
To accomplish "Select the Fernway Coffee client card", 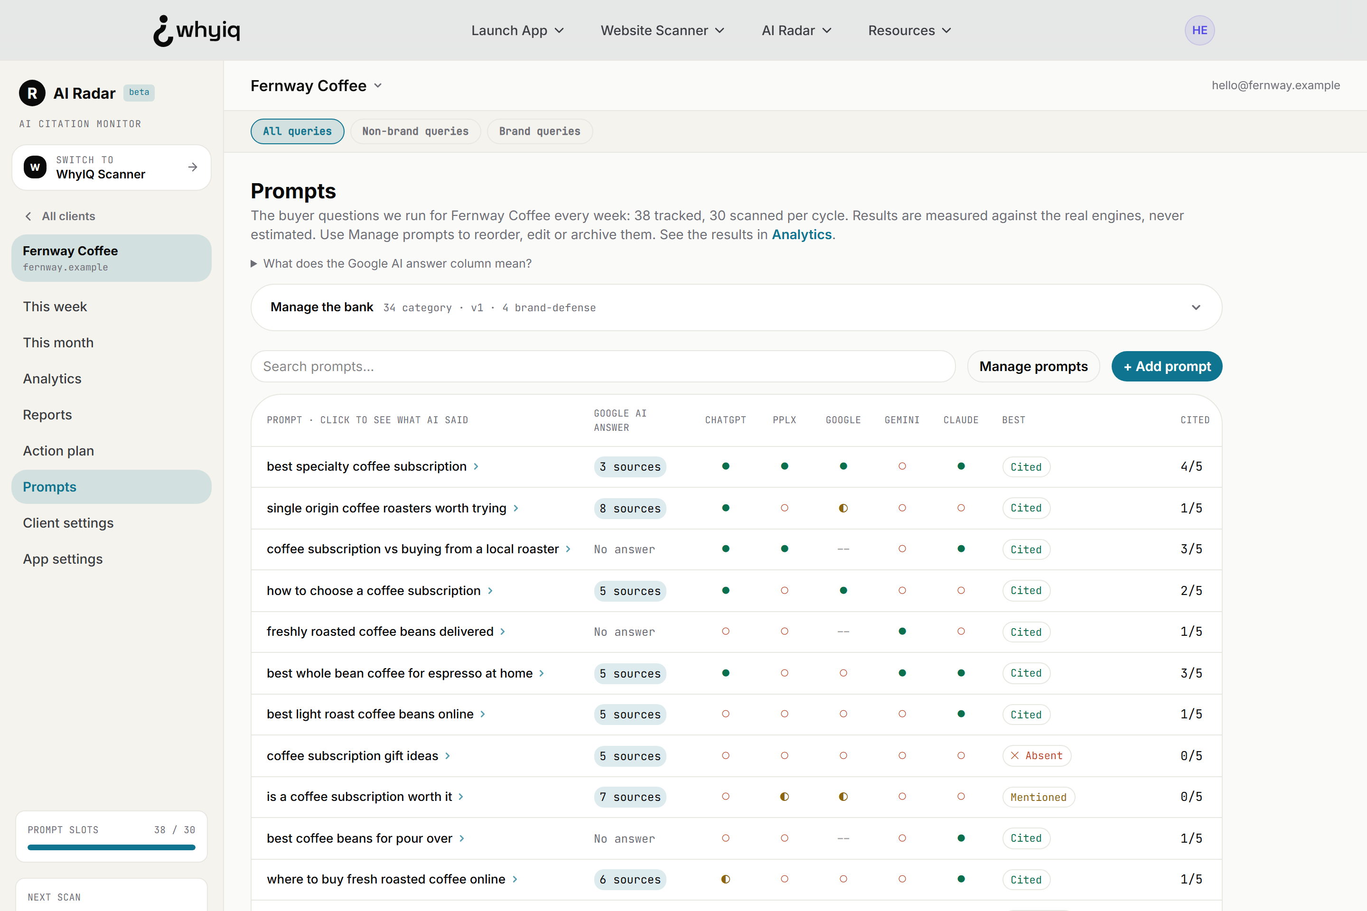I will click(x=112, y=258).
